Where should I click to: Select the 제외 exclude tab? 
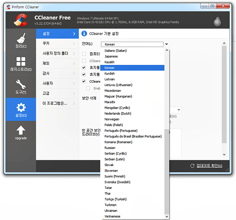pyautogui.click(x=57, y=63)
